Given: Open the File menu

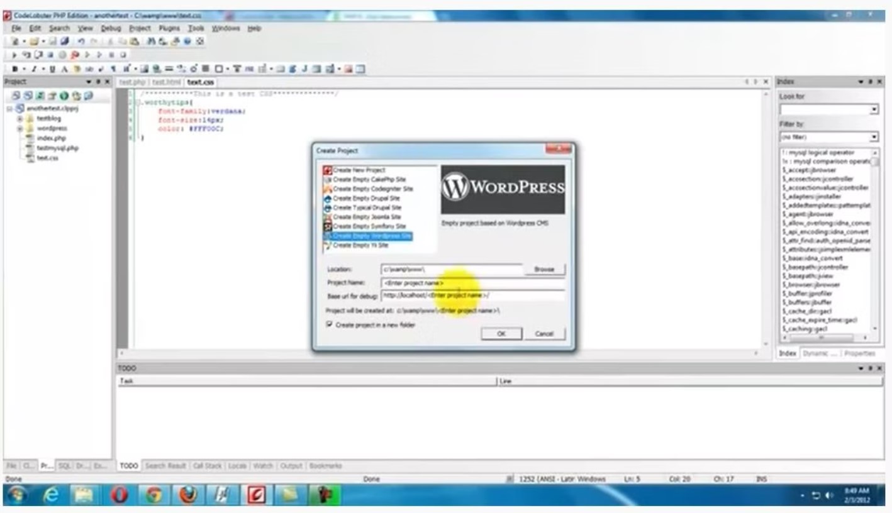Looking at the screenshot, I should (x=16, y=28).
